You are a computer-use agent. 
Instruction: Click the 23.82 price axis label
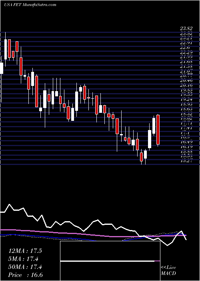click(x=186, y=29)
